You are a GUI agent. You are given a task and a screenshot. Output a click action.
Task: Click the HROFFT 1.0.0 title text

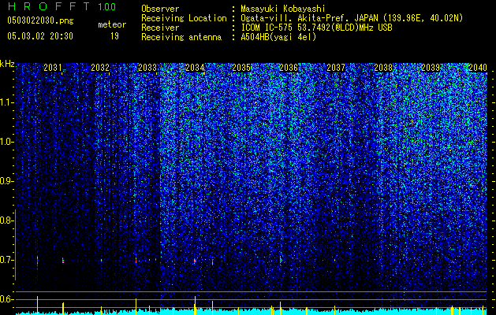click(x=62, y=6)
